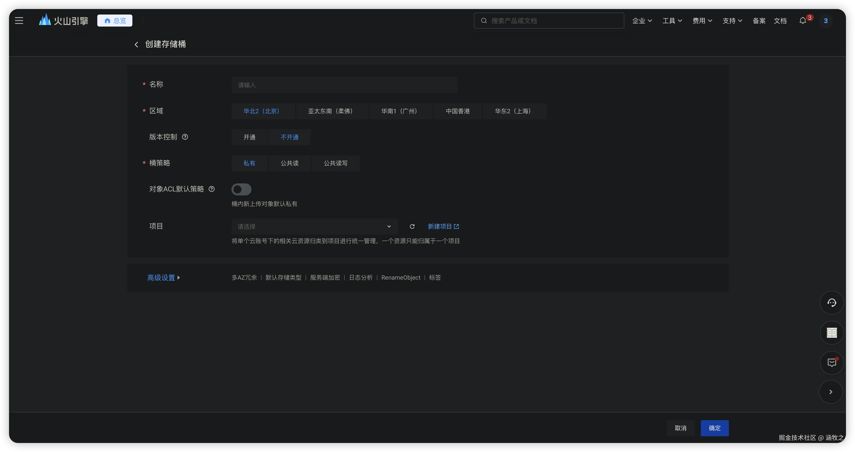Open the 项目 selection dropdown
855x452 pixels.
tap(314, 227)
